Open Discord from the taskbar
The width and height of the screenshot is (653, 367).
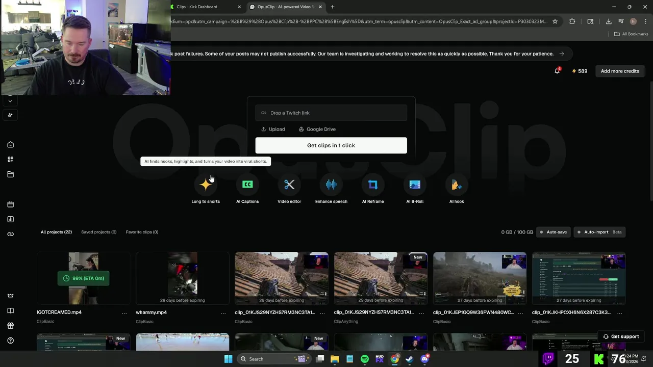point(425,359)
